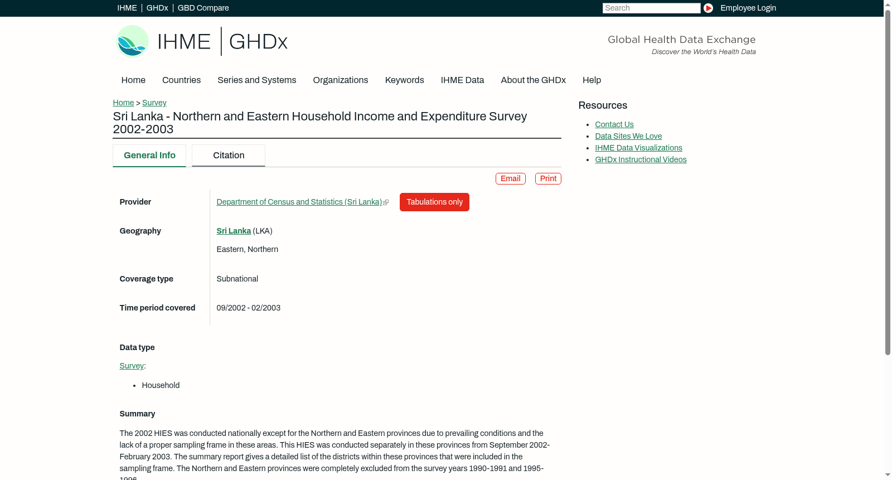Click Survey breadcrumb link
The height and width of the screenshot is (480, 892).
(x=154, y=103)
